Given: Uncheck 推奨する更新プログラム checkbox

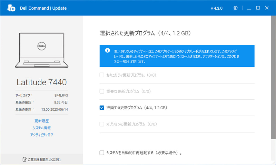Looking at the screenshot, I should [x=102, y=108].
